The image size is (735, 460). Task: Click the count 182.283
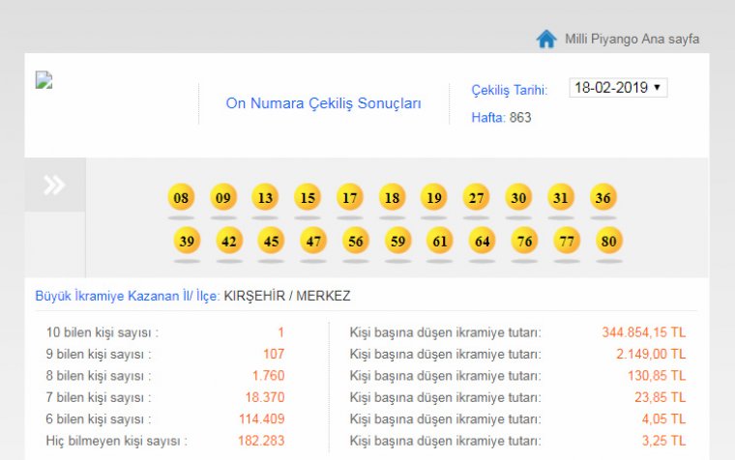point(261,441)
